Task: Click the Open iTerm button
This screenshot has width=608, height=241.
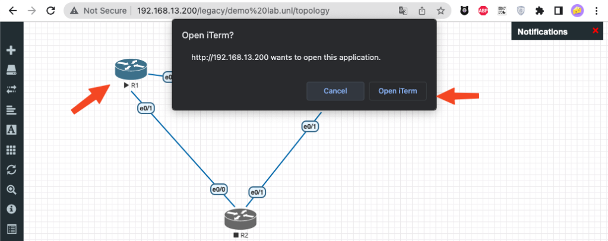Action: tap(398, 91)
